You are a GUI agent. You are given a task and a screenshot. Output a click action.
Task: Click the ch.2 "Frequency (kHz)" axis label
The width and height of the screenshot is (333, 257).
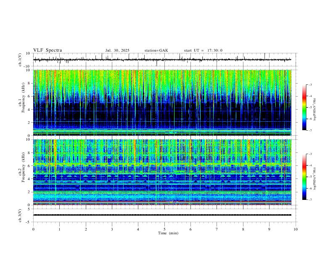23,167
